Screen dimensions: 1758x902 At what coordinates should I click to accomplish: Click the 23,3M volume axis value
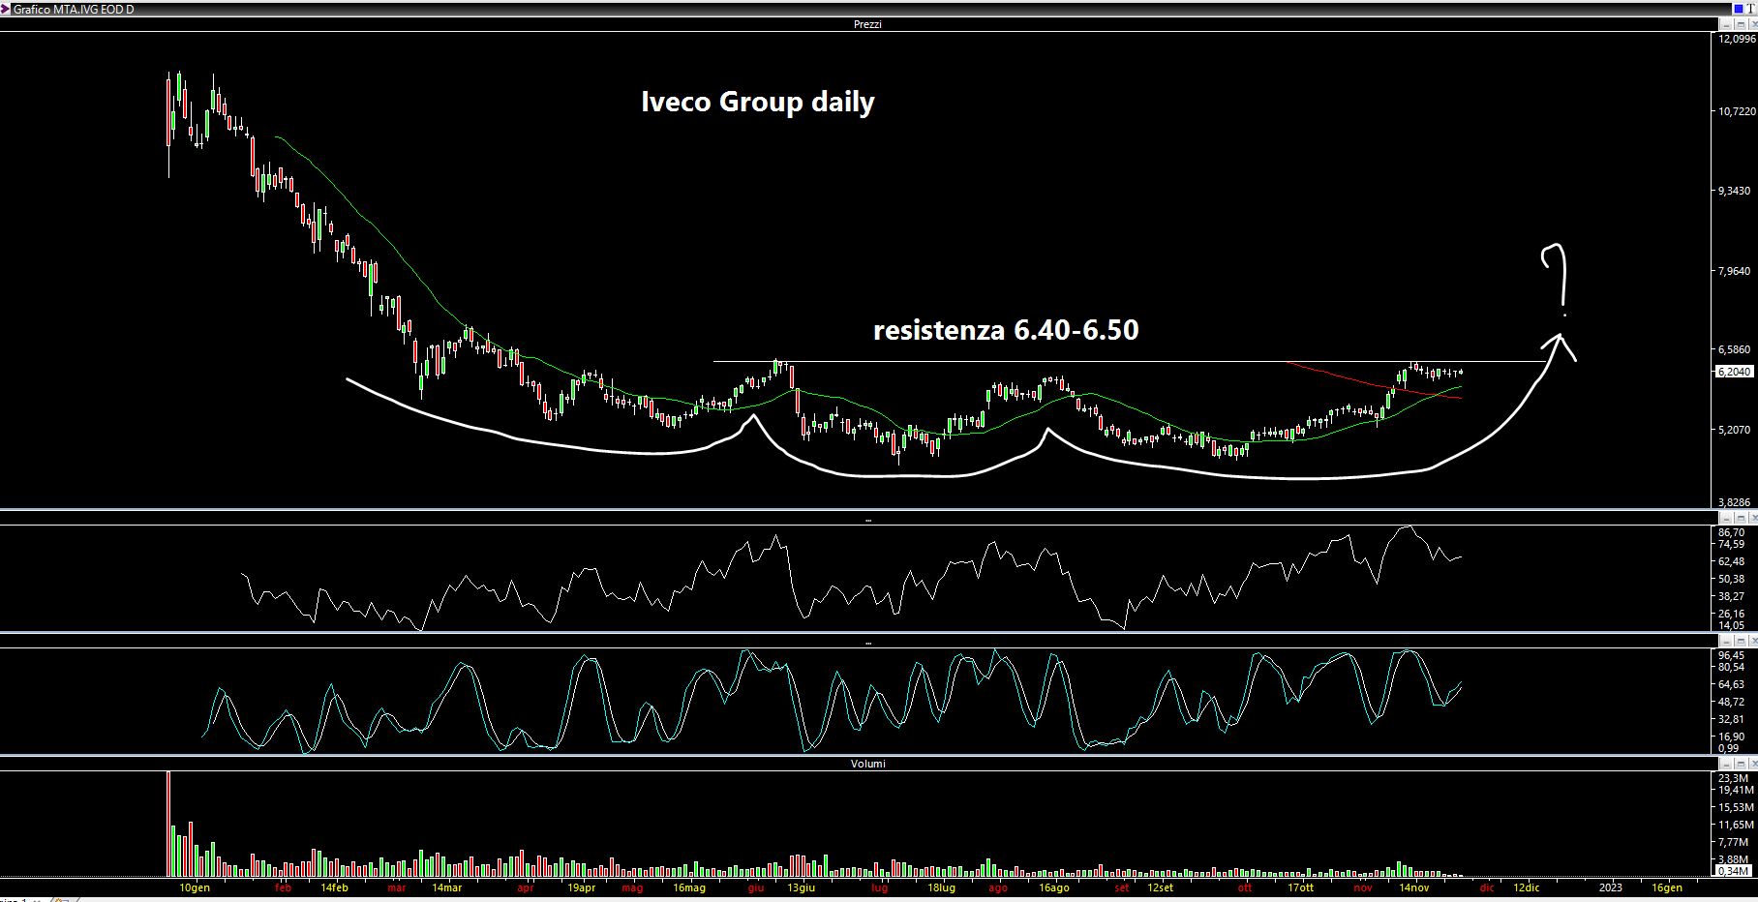[1733, 778]
